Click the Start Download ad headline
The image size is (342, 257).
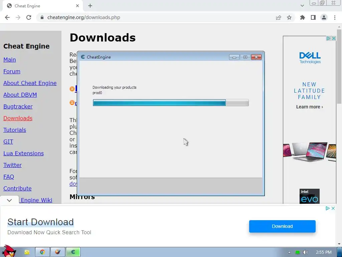(40, 222)
